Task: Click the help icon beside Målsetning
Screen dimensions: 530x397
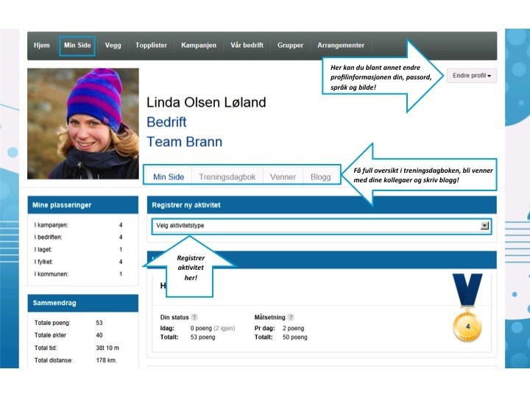Action: click(x=291, y=317)
